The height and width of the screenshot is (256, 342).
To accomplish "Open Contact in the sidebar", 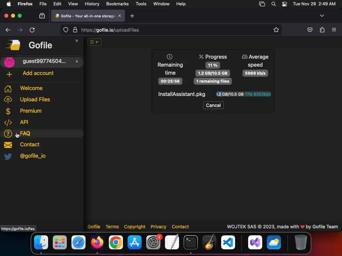I will coord(30,145).
